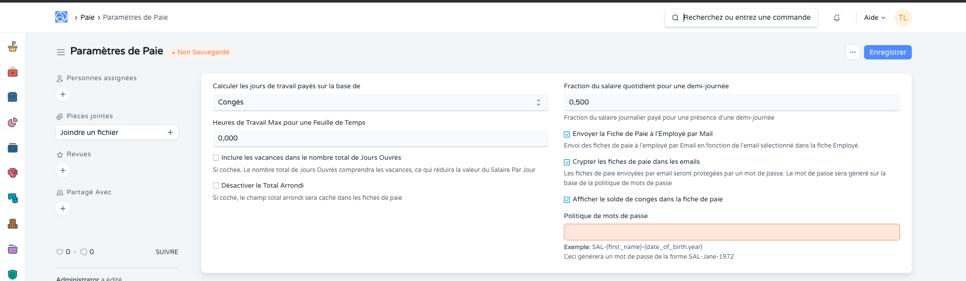Click SUIVRE to follow document

[x=167, y=252]
